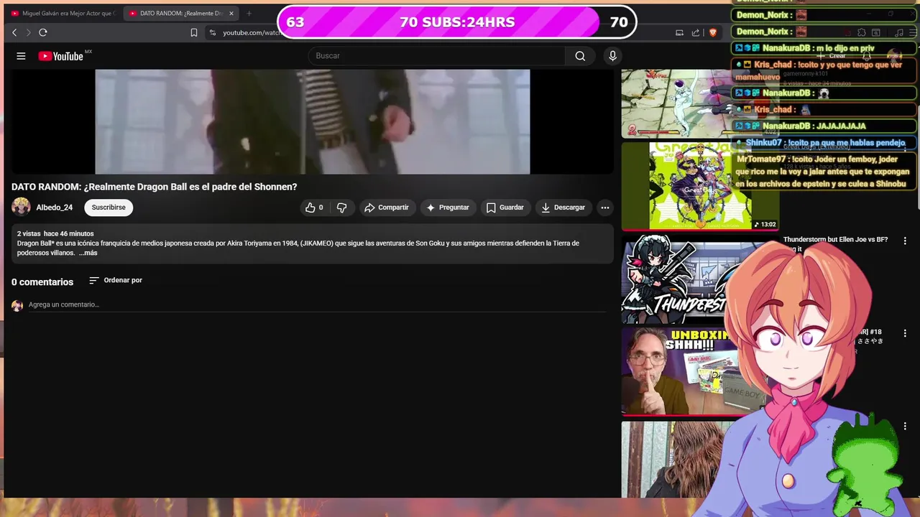Click 2 vistas hace 46 minutos text
This screenshot has height=517, width=920.
(55, 233)
